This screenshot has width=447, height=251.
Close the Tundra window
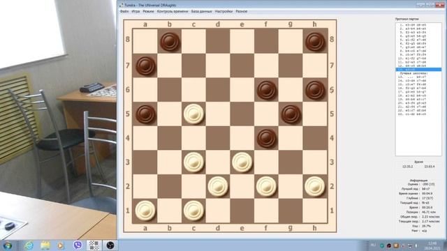pyautogui.click(x=439, y=5)
